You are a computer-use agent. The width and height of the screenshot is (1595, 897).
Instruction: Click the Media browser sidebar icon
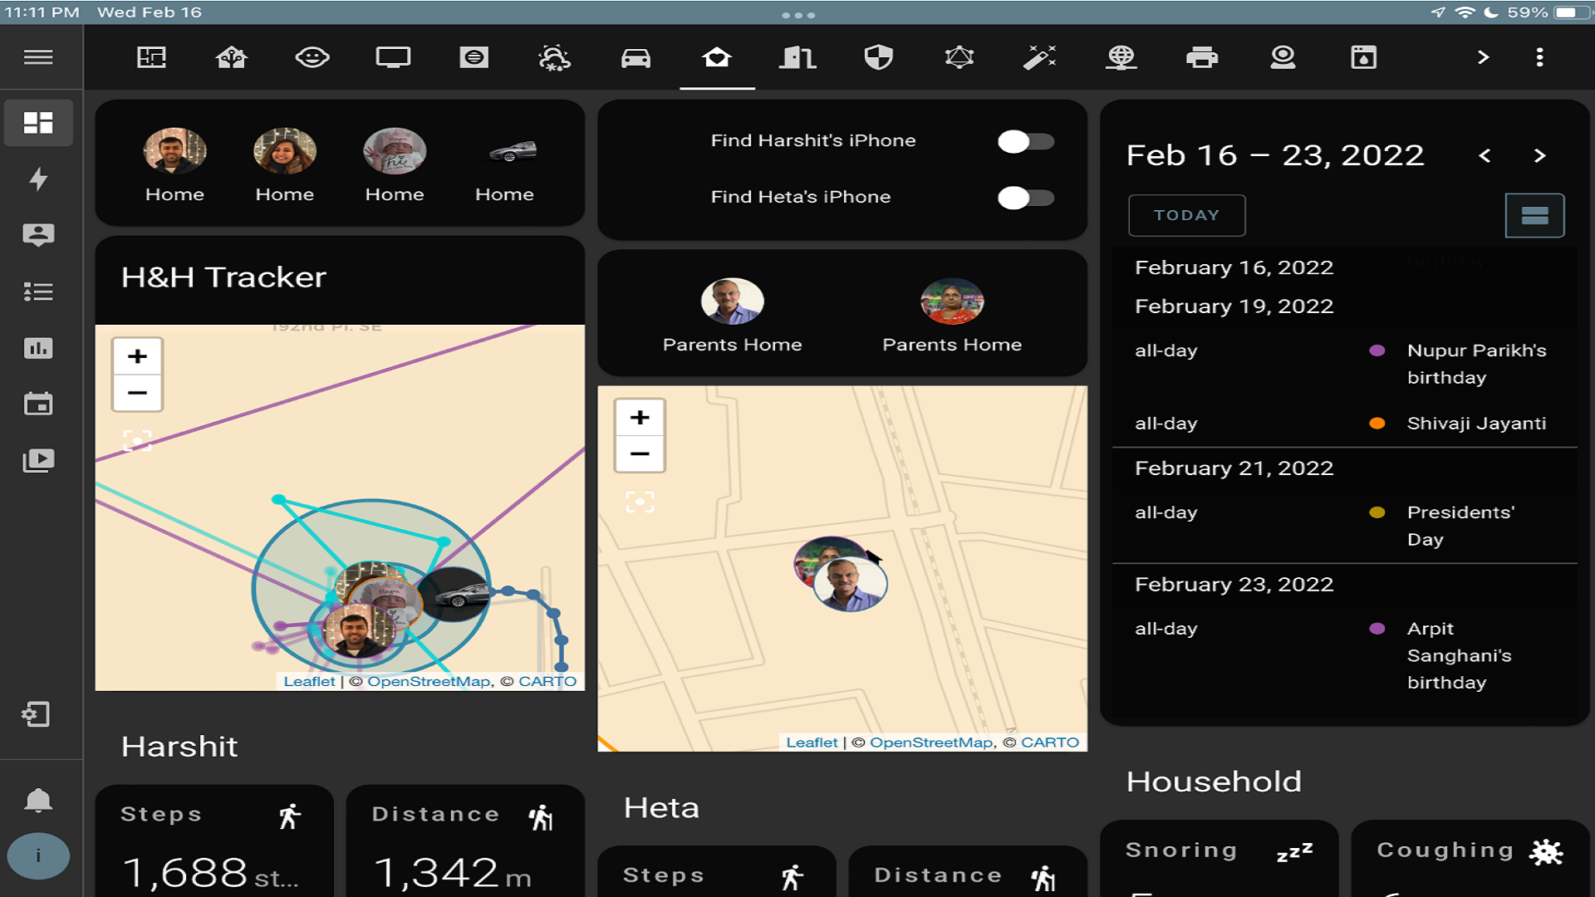[x=38, y=460]
